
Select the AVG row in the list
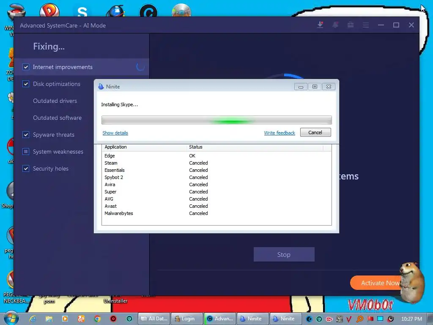click(216, 199)
